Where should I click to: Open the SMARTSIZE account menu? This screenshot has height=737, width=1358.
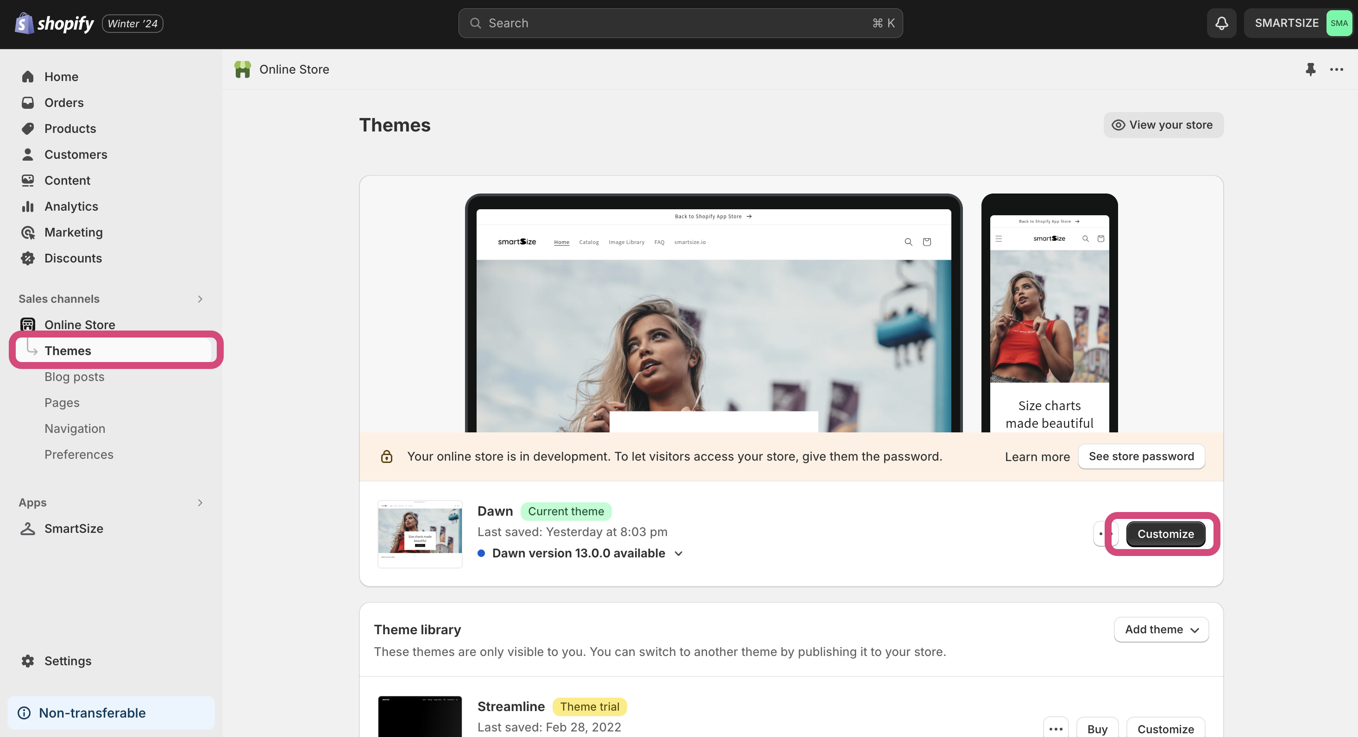point(1298,23)
